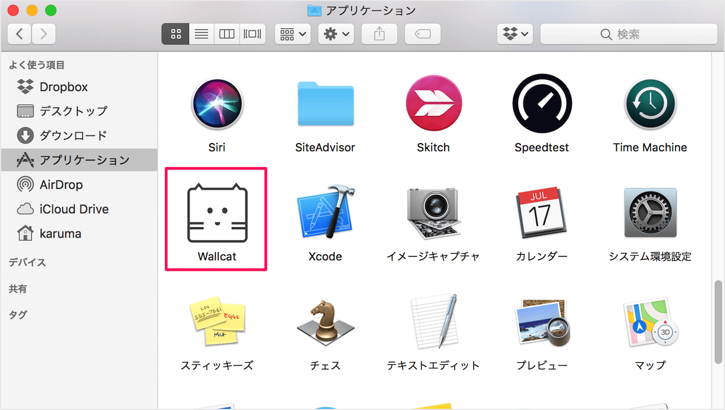Switch to Cover Flow view
725x410 pixels.
[252, 34]
